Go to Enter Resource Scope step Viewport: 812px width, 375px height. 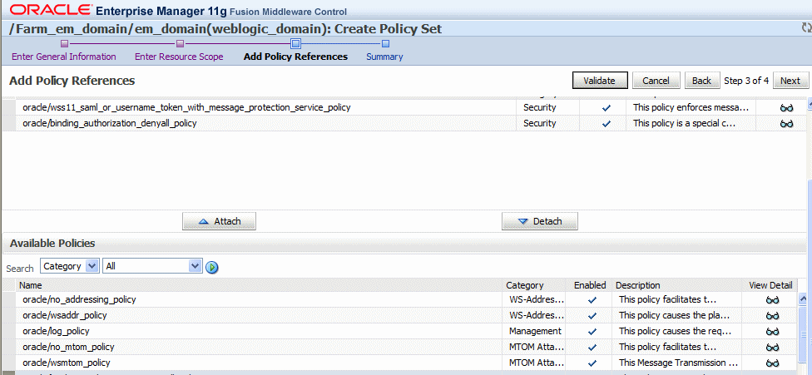coord(179,57)
